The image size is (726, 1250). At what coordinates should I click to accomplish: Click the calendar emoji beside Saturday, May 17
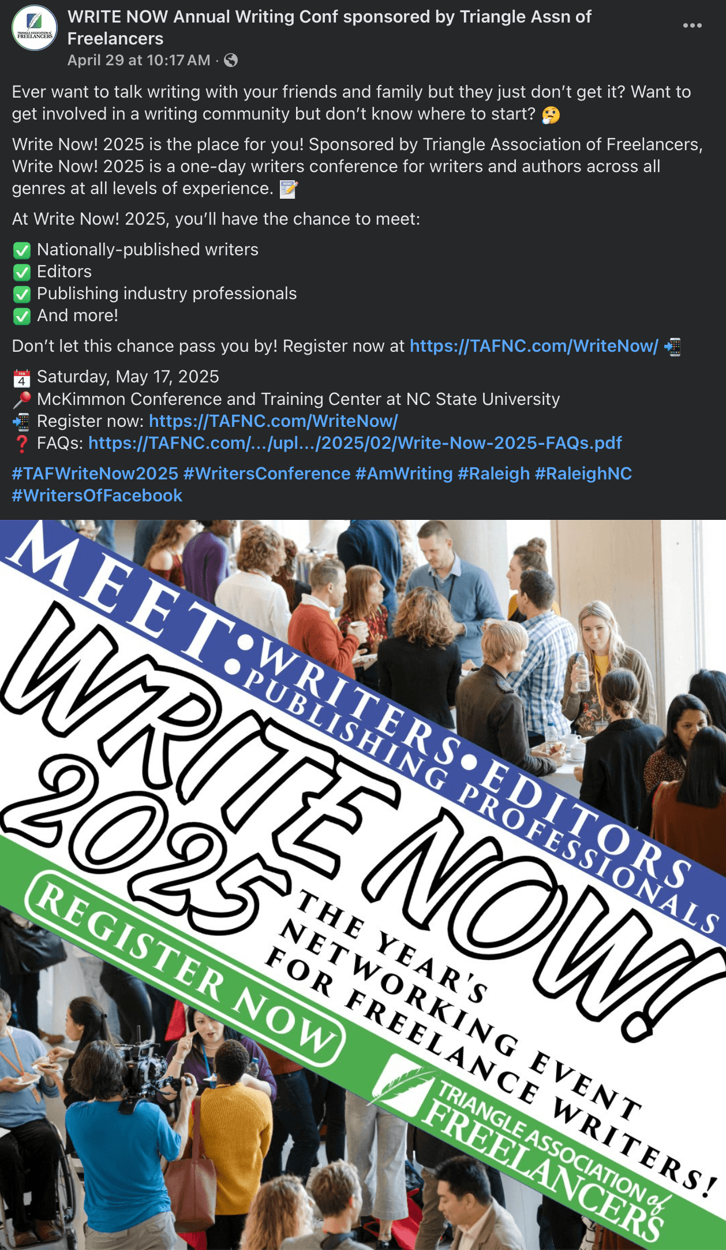tap(22, 378)
